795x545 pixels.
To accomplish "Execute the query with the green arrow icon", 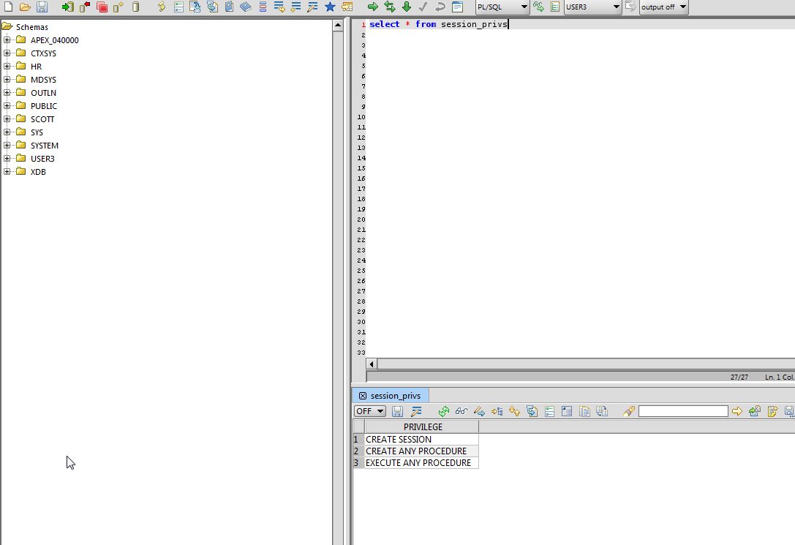I will (373, 7).
